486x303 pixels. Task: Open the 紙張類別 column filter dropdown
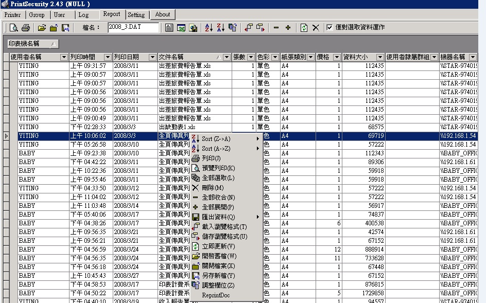(x=310, y=58)
